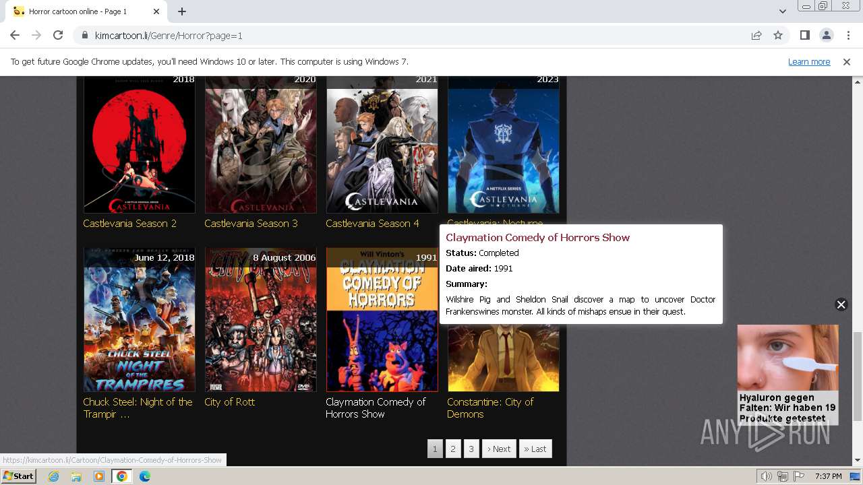Click Claymation Comedy of Horrors Show title
This screenshot has width=863, height=485.
(x=376, y=408)
